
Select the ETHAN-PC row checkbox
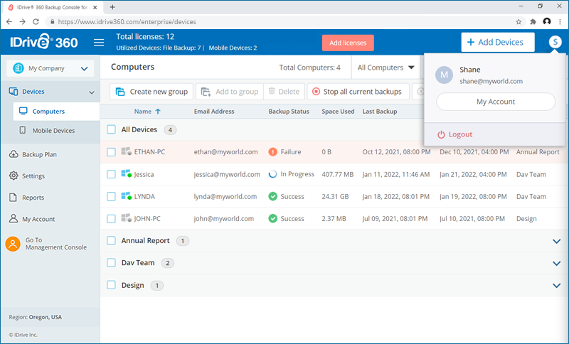click(x=112, y=152)
